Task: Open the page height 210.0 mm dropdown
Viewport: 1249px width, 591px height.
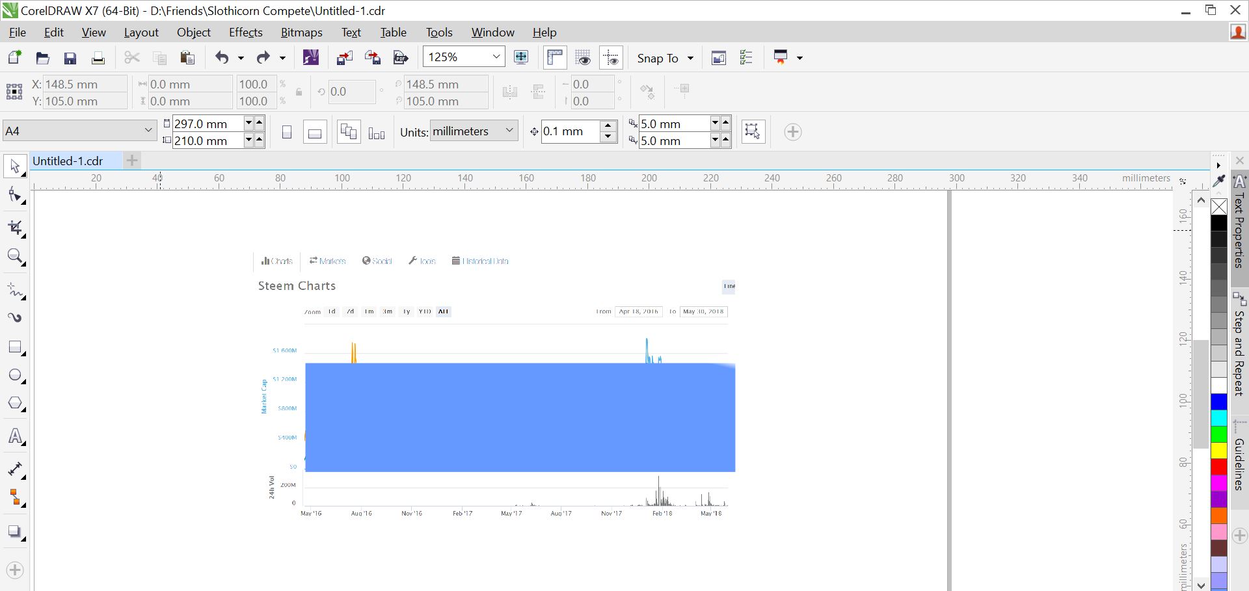Action: click(x=248, y=140)
